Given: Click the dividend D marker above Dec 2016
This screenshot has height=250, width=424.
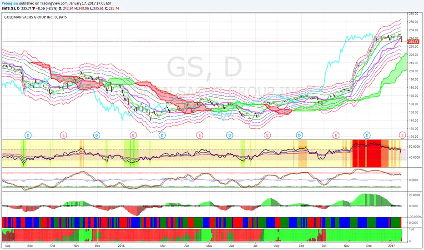Looking at the screenshot, I should 367,135.
